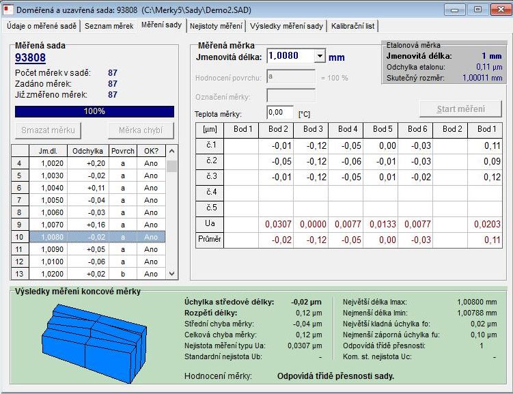Click the Měrka chybí button
Viewport: 513px width, 394px height.
click(141, 130)
